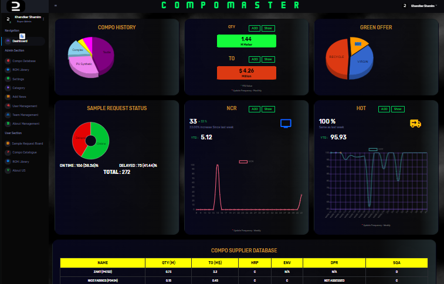
Task: Open Sample Request Board under User Section
Action: click(27, 143)
